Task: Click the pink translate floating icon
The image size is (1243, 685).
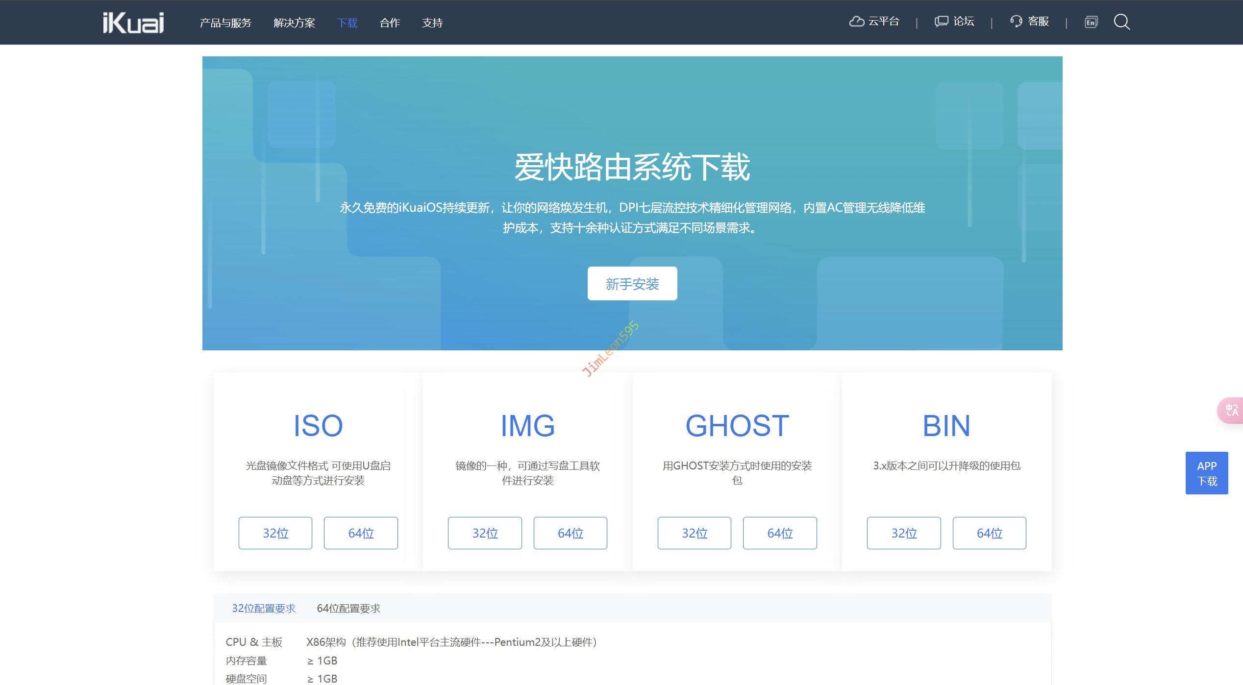Action: pyautogui.click(x=1231, y=410)
